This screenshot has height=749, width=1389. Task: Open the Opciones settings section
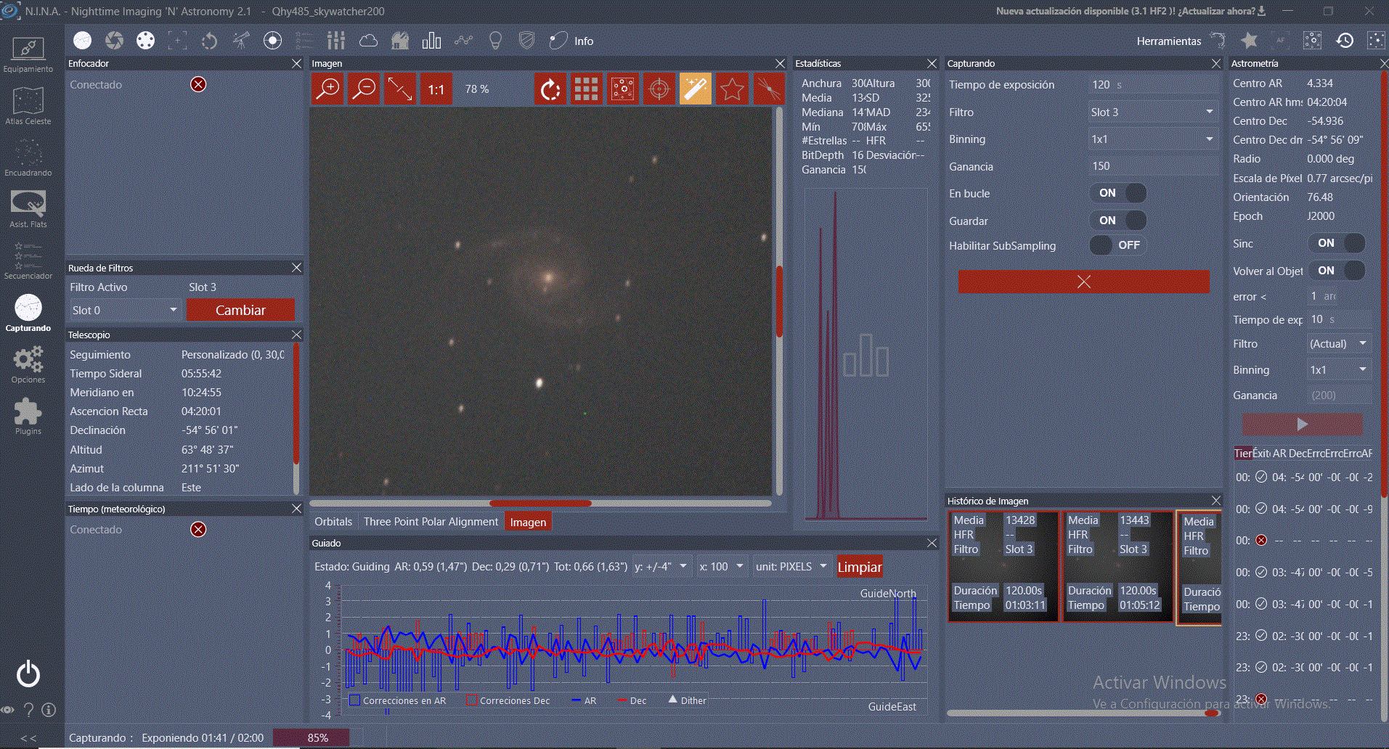28,364
